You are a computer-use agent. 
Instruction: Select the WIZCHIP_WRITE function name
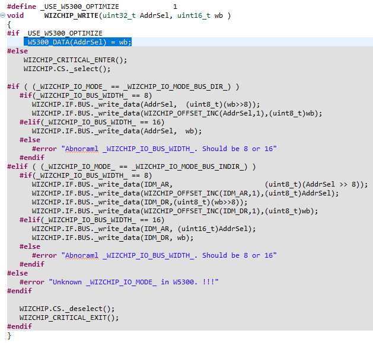point(71,15)
